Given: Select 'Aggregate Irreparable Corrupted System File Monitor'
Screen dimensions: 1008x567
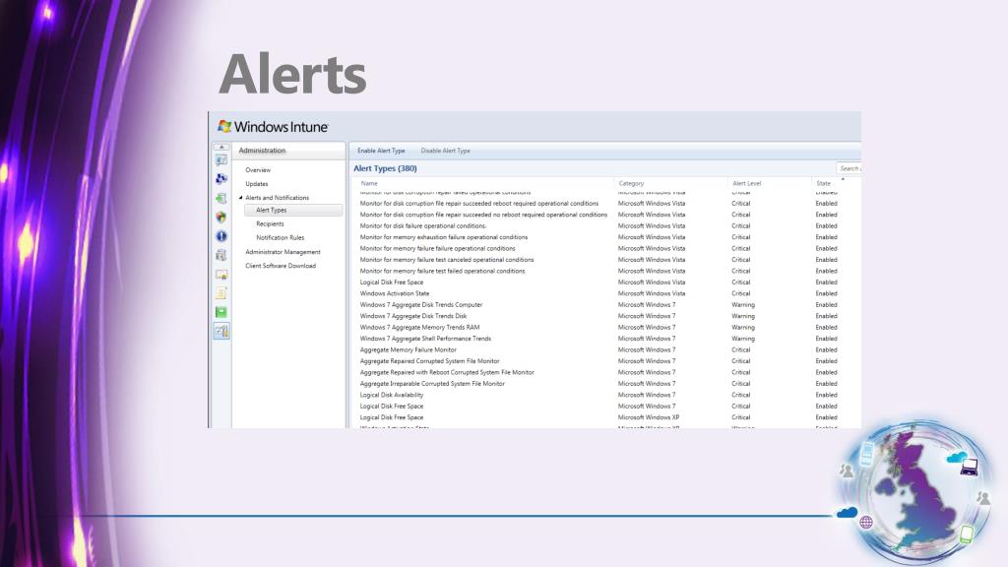Looking at the screenshot, I should [x=604, y=383].
